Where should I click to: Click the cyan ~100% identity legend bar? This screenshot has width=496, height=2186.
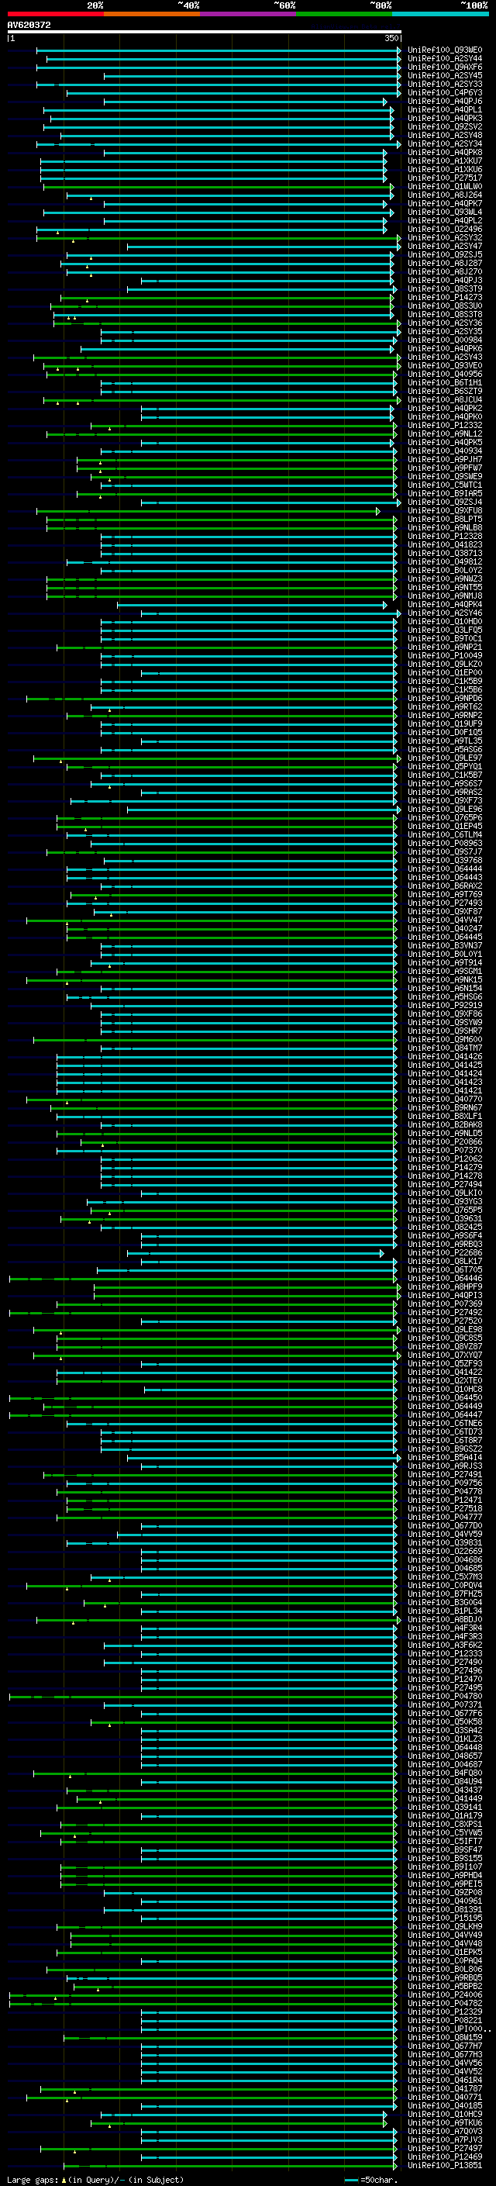[x=440, y=14]
